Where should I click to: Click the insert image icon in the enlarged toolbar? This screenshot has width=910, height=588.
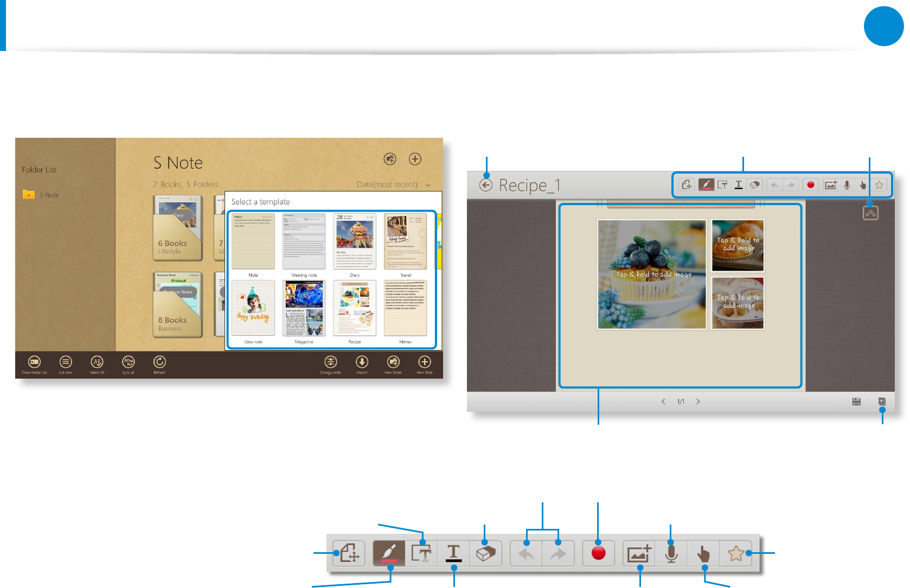pos(639,553)
